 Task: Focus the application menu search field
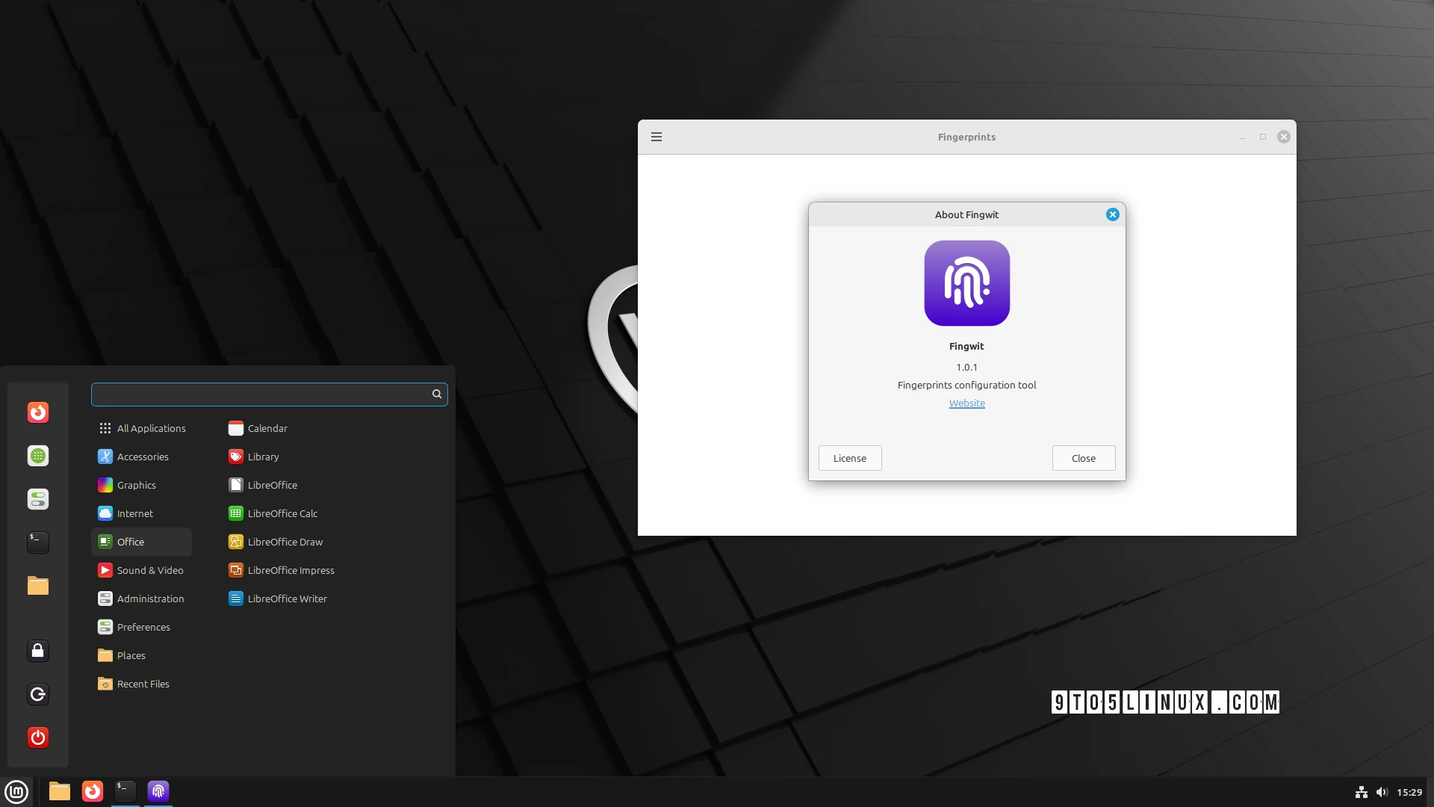261,394
